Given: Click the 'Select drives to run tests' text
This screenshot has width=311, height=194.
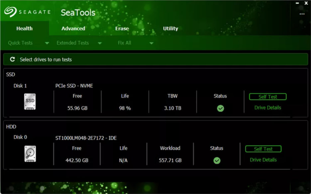Looking at the screenshot, I should 46,59.
